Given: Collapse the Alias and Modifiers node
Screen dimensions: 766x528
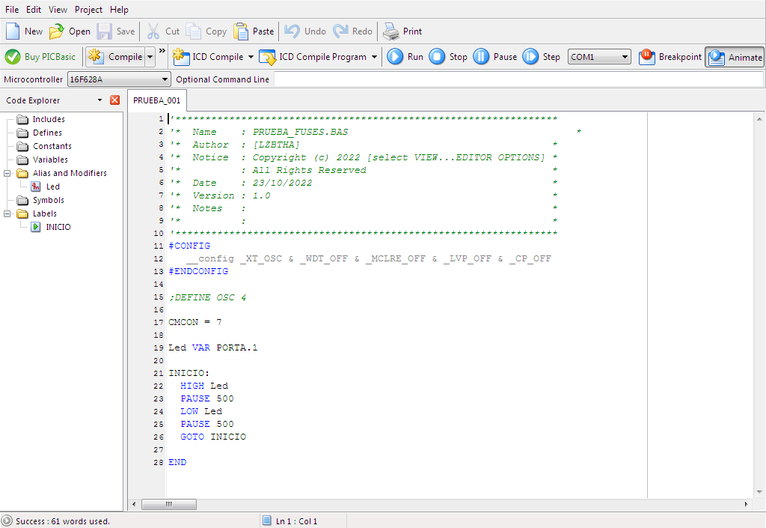Looking at the screenshot, I should pos(7,173).
